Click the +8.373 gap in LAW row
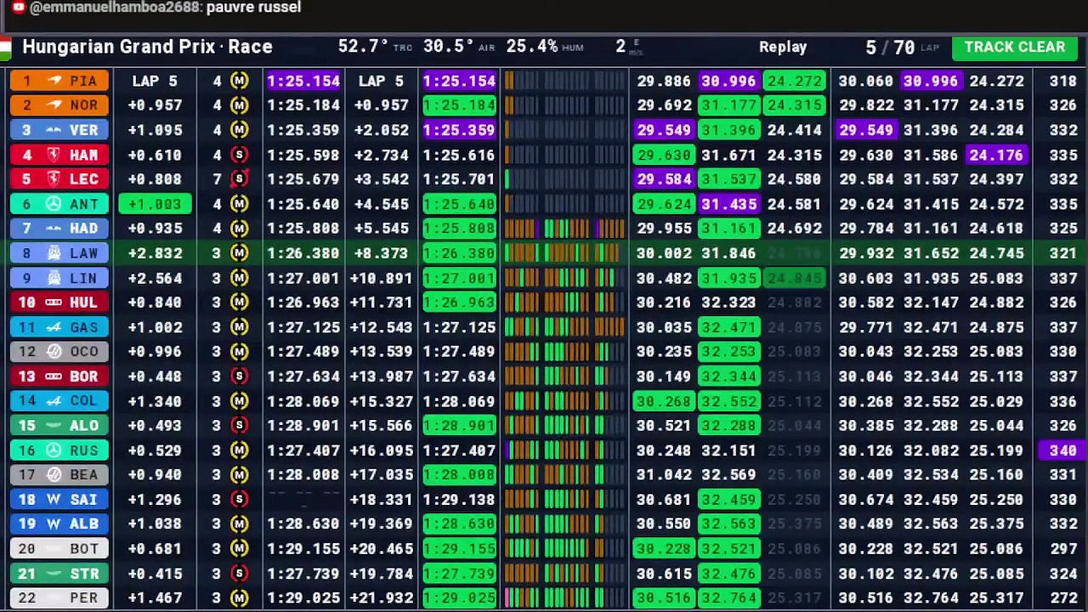The image size is (1088, 612). [x=381, y=253]
